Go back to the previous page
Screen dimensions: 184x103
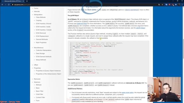[2, 5]
